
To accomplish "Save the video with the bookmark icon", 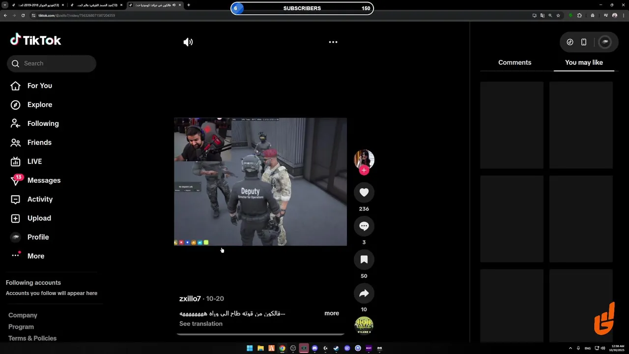I will 364,260.
